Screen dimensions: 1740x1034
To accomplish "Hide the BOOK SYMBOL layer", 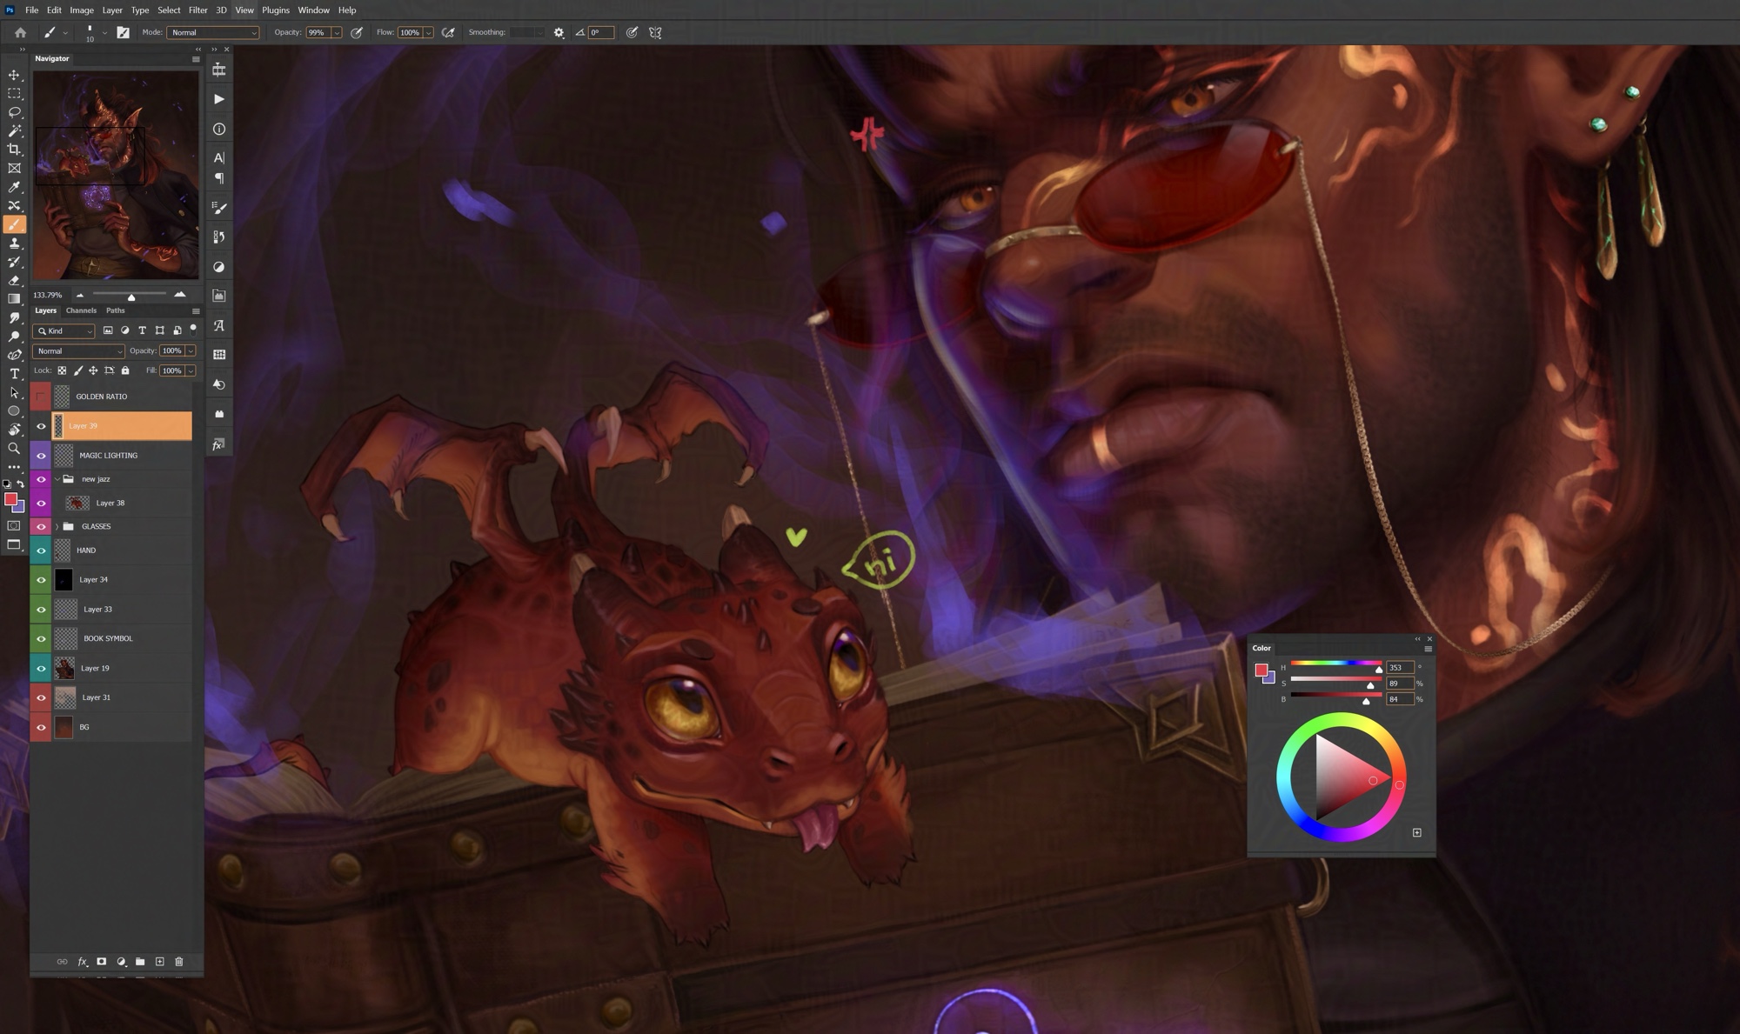I will point(41,639).
